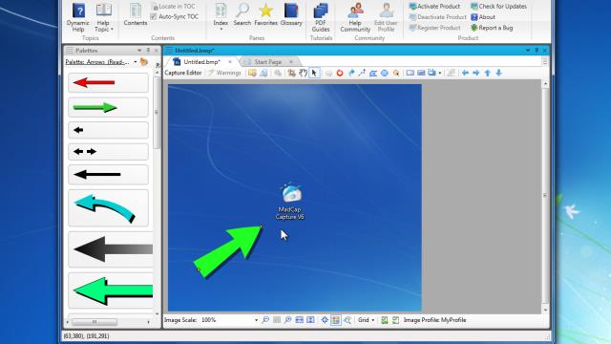Expand the Palette: Arrows selector dropdown
This screenshot has height=344, width=611.
tap(136, 62)
